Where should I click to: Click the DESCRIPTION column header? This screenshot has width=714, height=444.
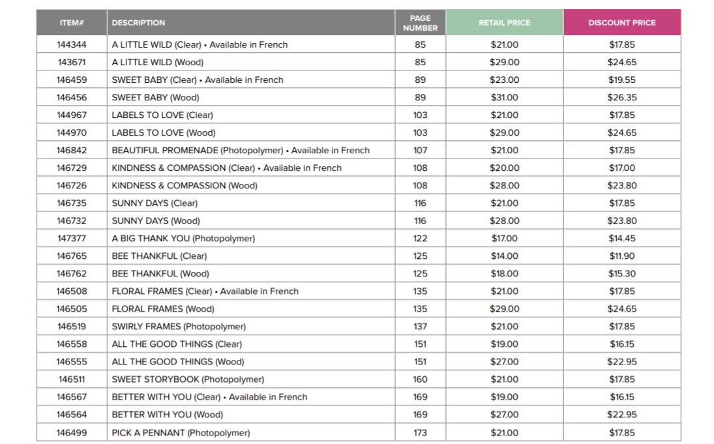tap(138, 23)
